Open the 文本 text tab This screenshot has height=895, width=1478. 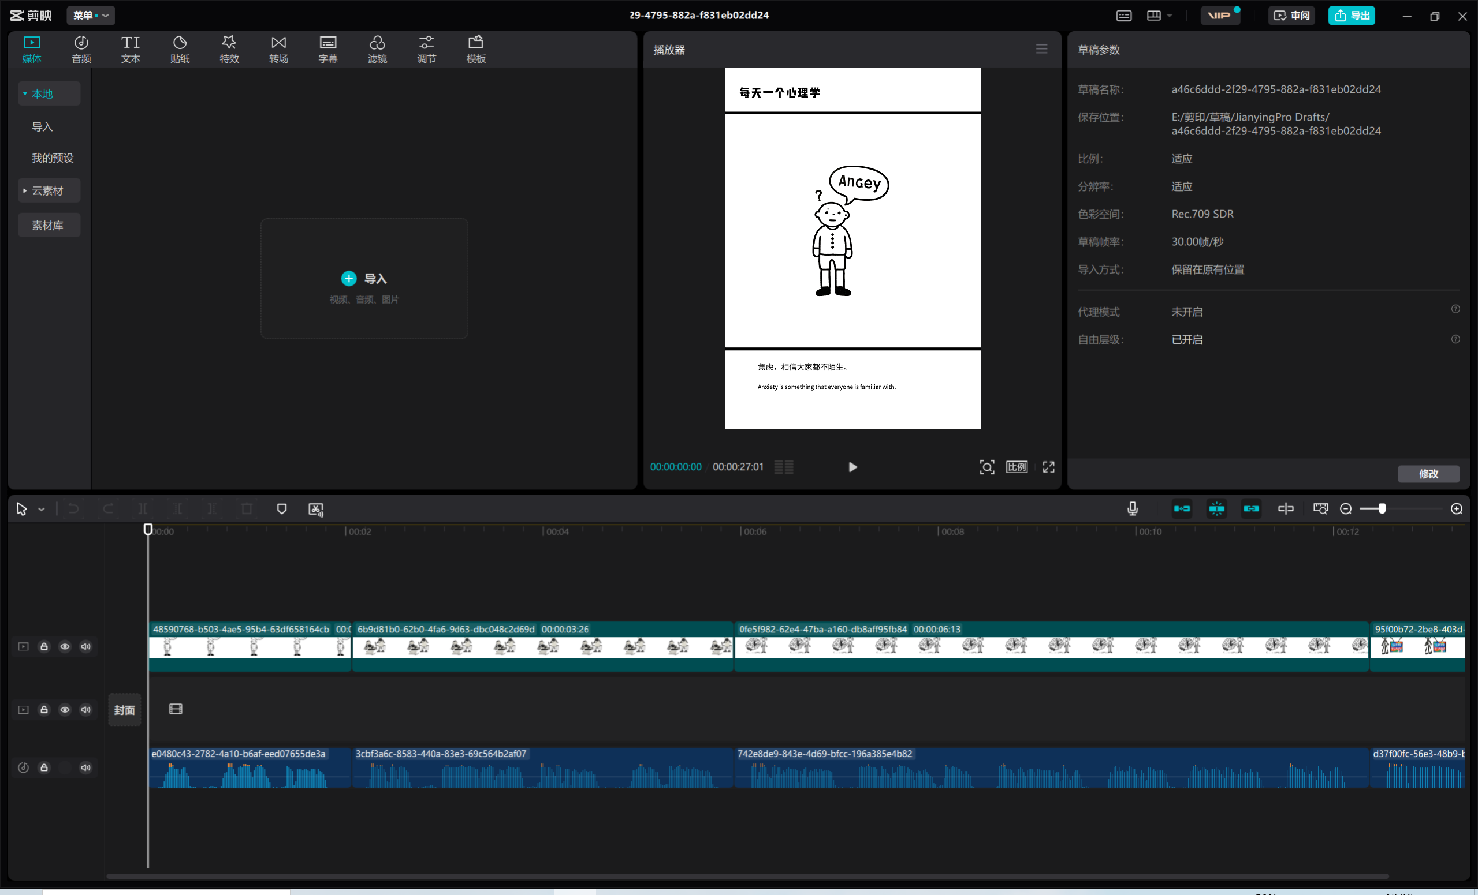[130, 49]
